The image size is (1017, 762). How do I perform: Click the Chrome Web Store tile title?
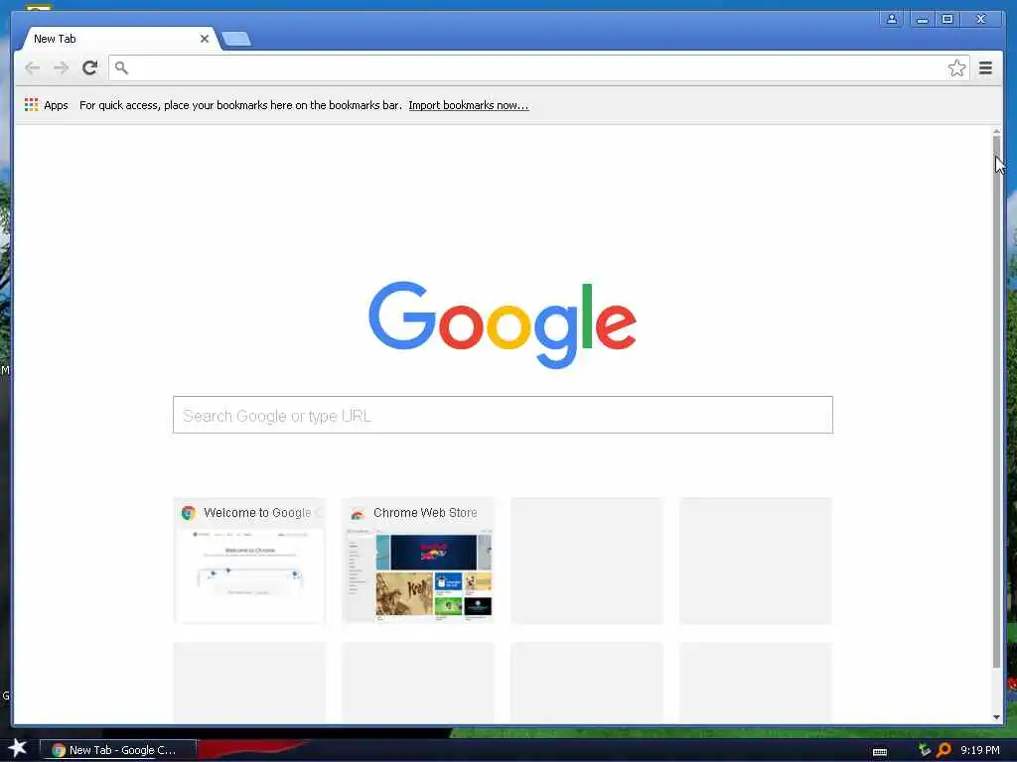425,513
